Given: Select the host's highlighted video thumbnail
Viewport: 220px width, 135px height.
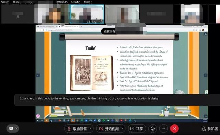Looking at the screenshot, I should [87, 14].
